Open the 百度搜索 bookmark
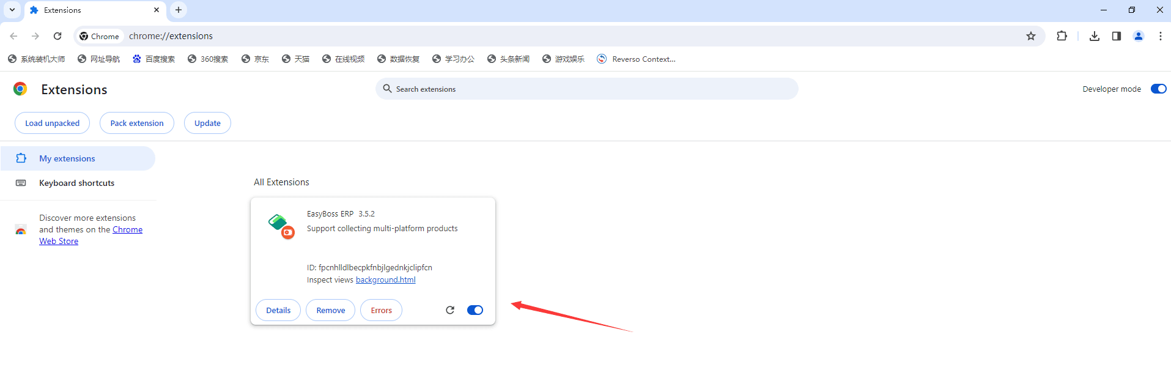Screen dimensions: 1171x381 [x=153, y=59]
